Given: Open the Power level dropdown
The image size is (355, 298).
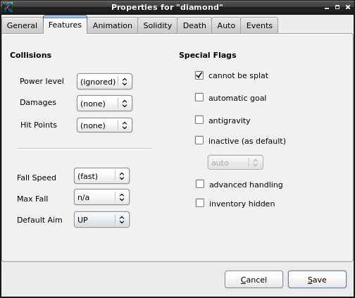Looking at the screenshot, I should point(104,82).
